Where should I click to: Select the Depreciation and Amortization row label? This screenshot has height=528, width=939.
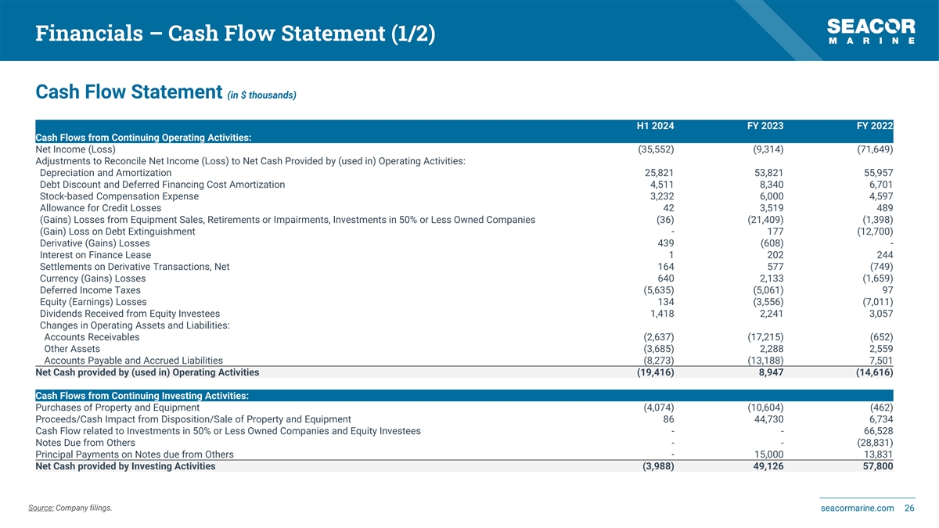tap(106, 173)
